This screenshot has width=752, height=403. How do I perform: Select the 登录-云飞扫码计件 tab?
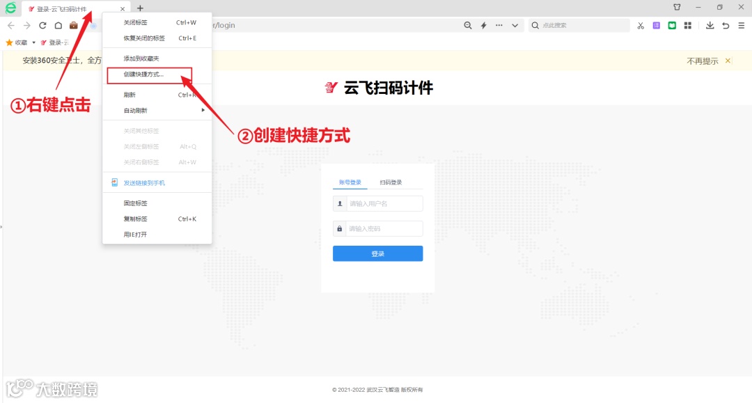point(76,8)
